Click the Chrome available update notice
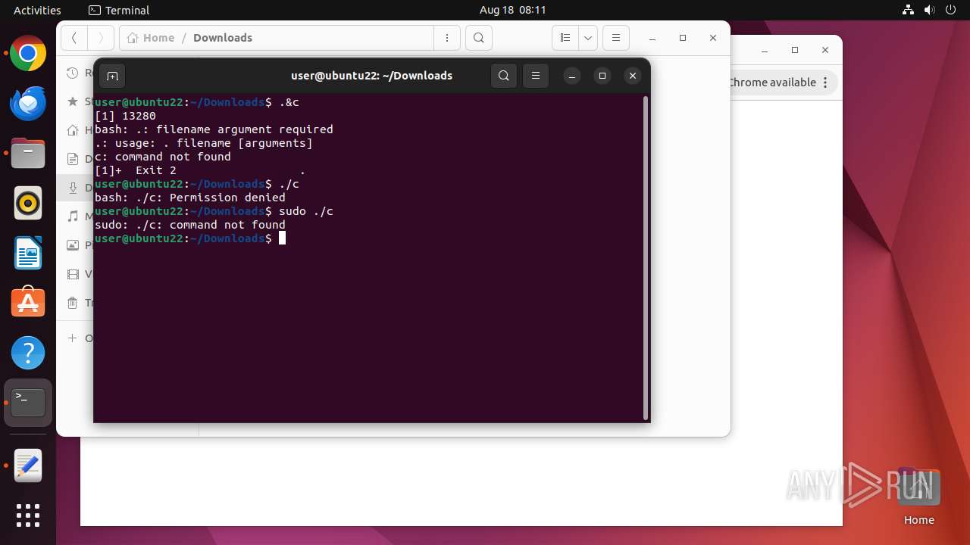This screenshot has width=970, height=545. pos(772,83)
